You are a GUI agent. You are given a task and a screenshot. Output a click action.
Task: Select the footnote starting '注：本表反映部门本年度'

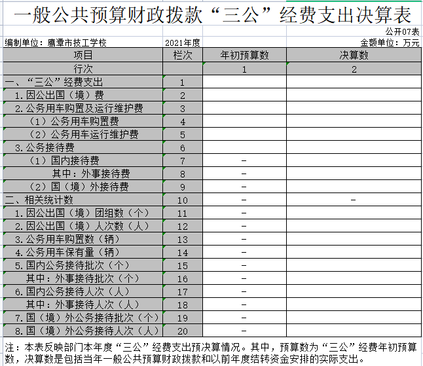coord(211,353)
